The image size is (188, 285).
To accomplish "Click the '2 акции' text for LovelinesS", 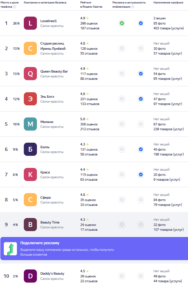I will [x=159, y=18].
